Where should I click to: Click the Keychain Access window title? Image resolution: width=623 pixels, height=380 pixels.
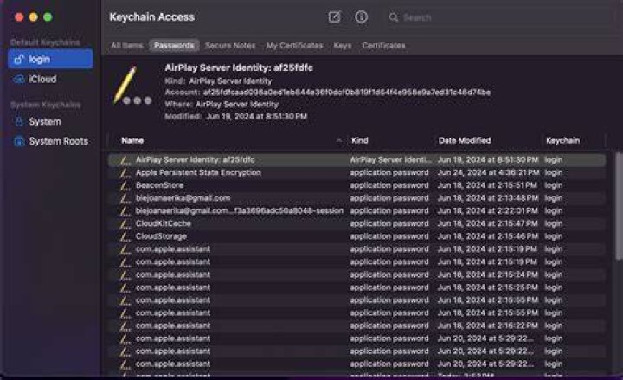click(x=152, y=16)
